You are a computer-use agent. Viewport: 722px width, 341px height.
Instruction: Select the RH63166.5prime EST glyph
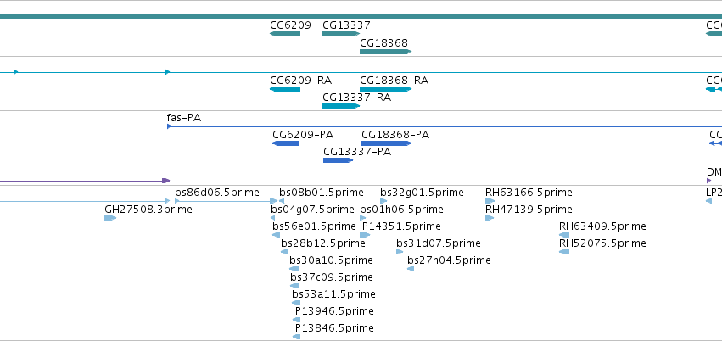pos(490,201)
